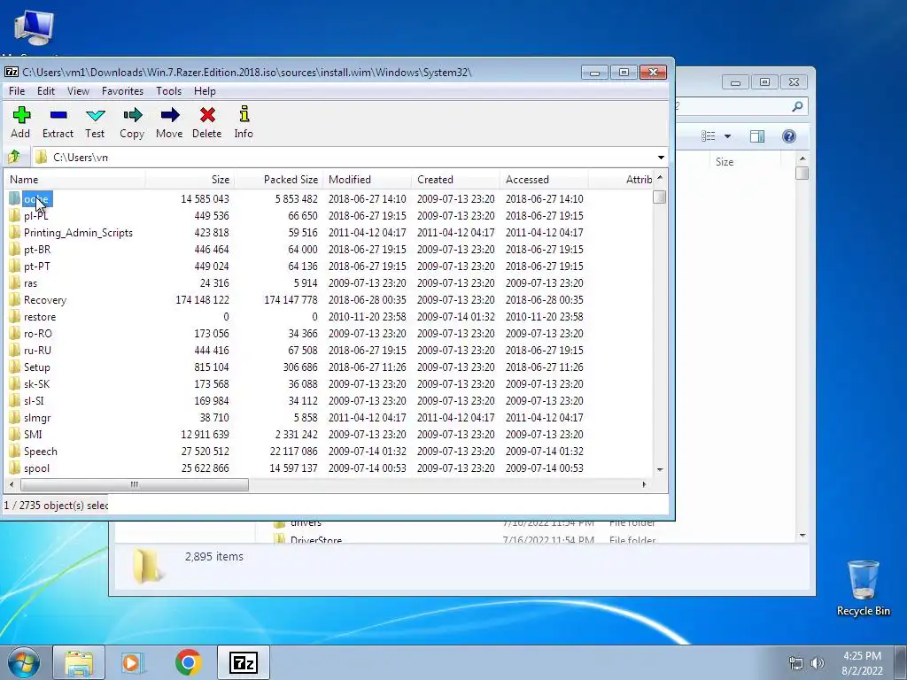Click the network tray icon
Viewport: 907px width, 680px height.
796,663
